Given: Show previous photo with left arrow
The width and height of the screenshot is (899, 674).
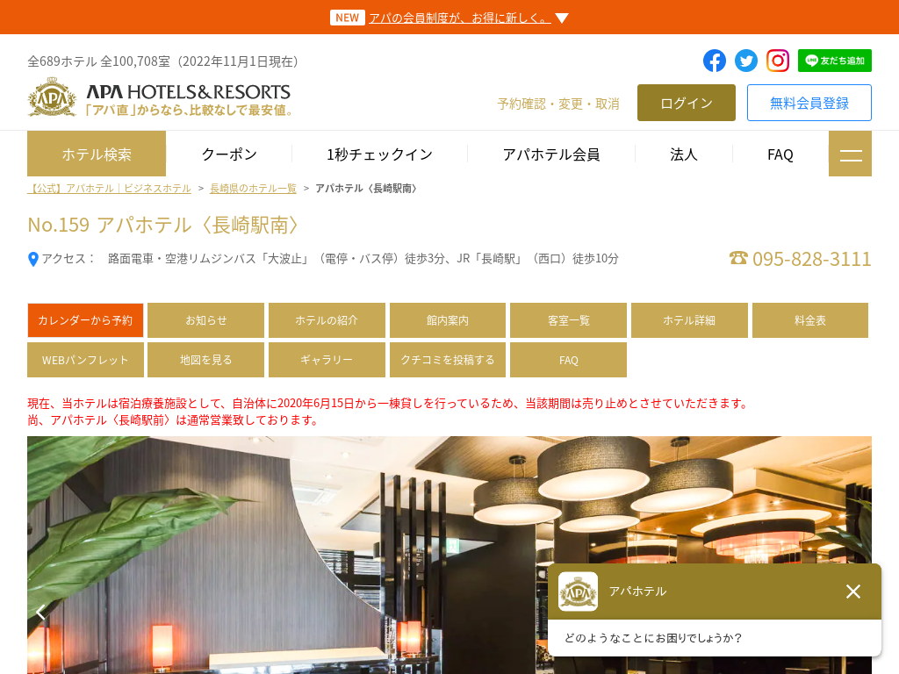Looking at the screenshot, I should click(40, 612).
